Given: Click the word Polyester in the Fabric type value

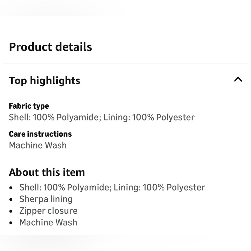Looking at the screenshot, I should (175, 117).
